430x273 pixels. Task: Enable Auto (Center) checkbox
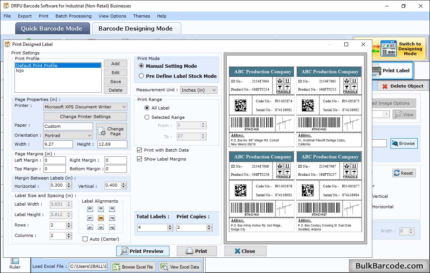(x=85, y=239)
